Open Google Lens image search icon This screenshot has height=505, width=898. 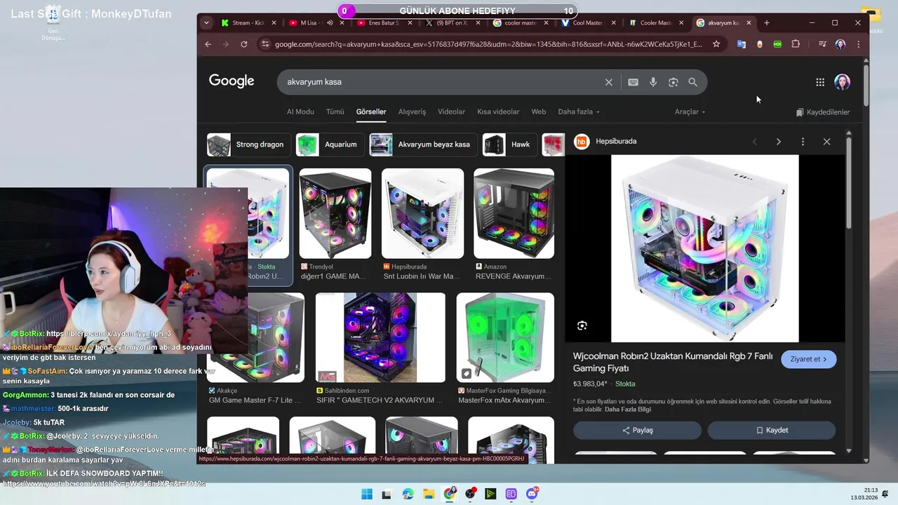pos(673,82)
